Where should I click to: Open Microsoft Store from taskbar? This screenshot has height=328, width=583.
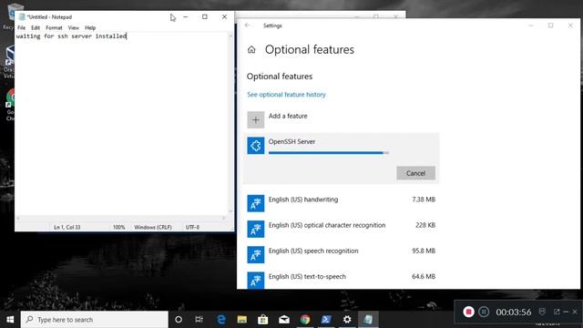263,320
